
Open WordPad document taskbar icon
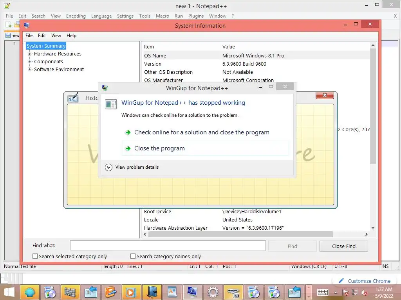coord(172,292)
